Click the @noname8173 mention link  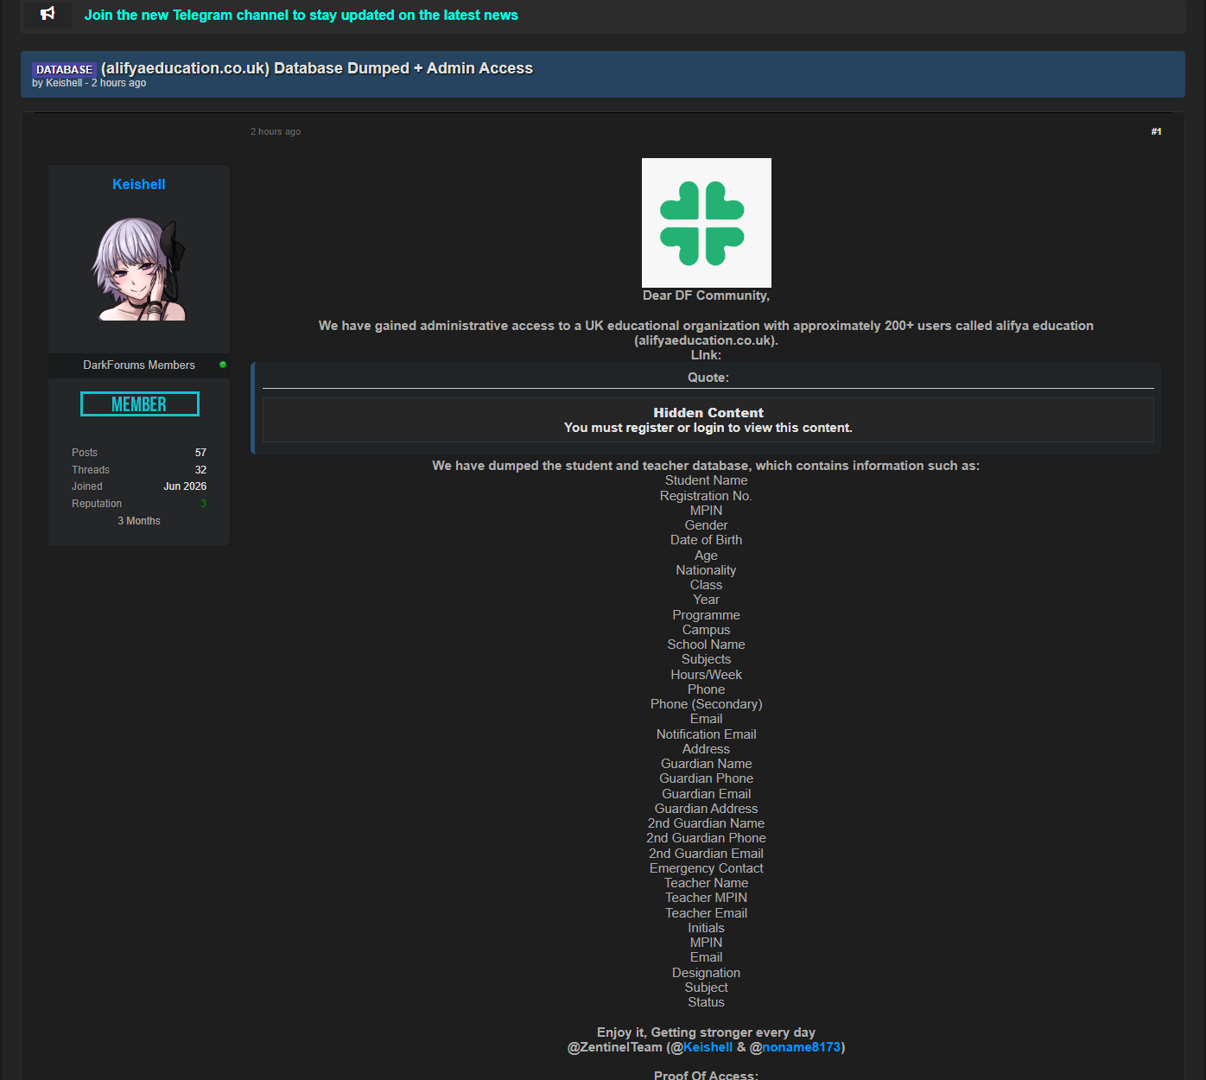click(x=801, y=1047)
